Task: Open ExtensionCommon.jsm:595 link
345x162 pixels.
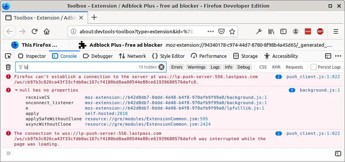Action: click(146, 119)
